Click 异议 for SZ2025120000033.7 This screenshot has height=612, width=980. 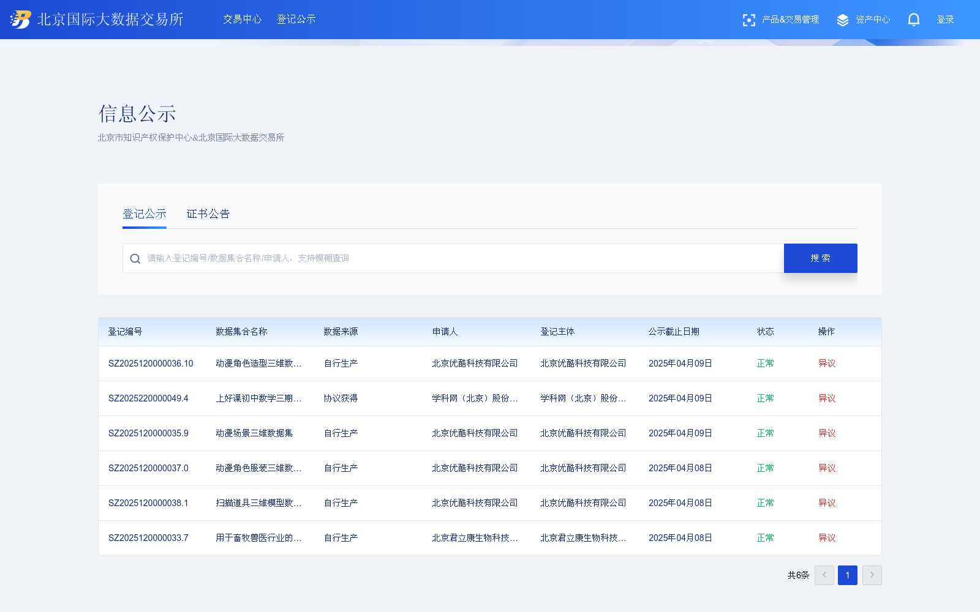click(x=827, y=538)
